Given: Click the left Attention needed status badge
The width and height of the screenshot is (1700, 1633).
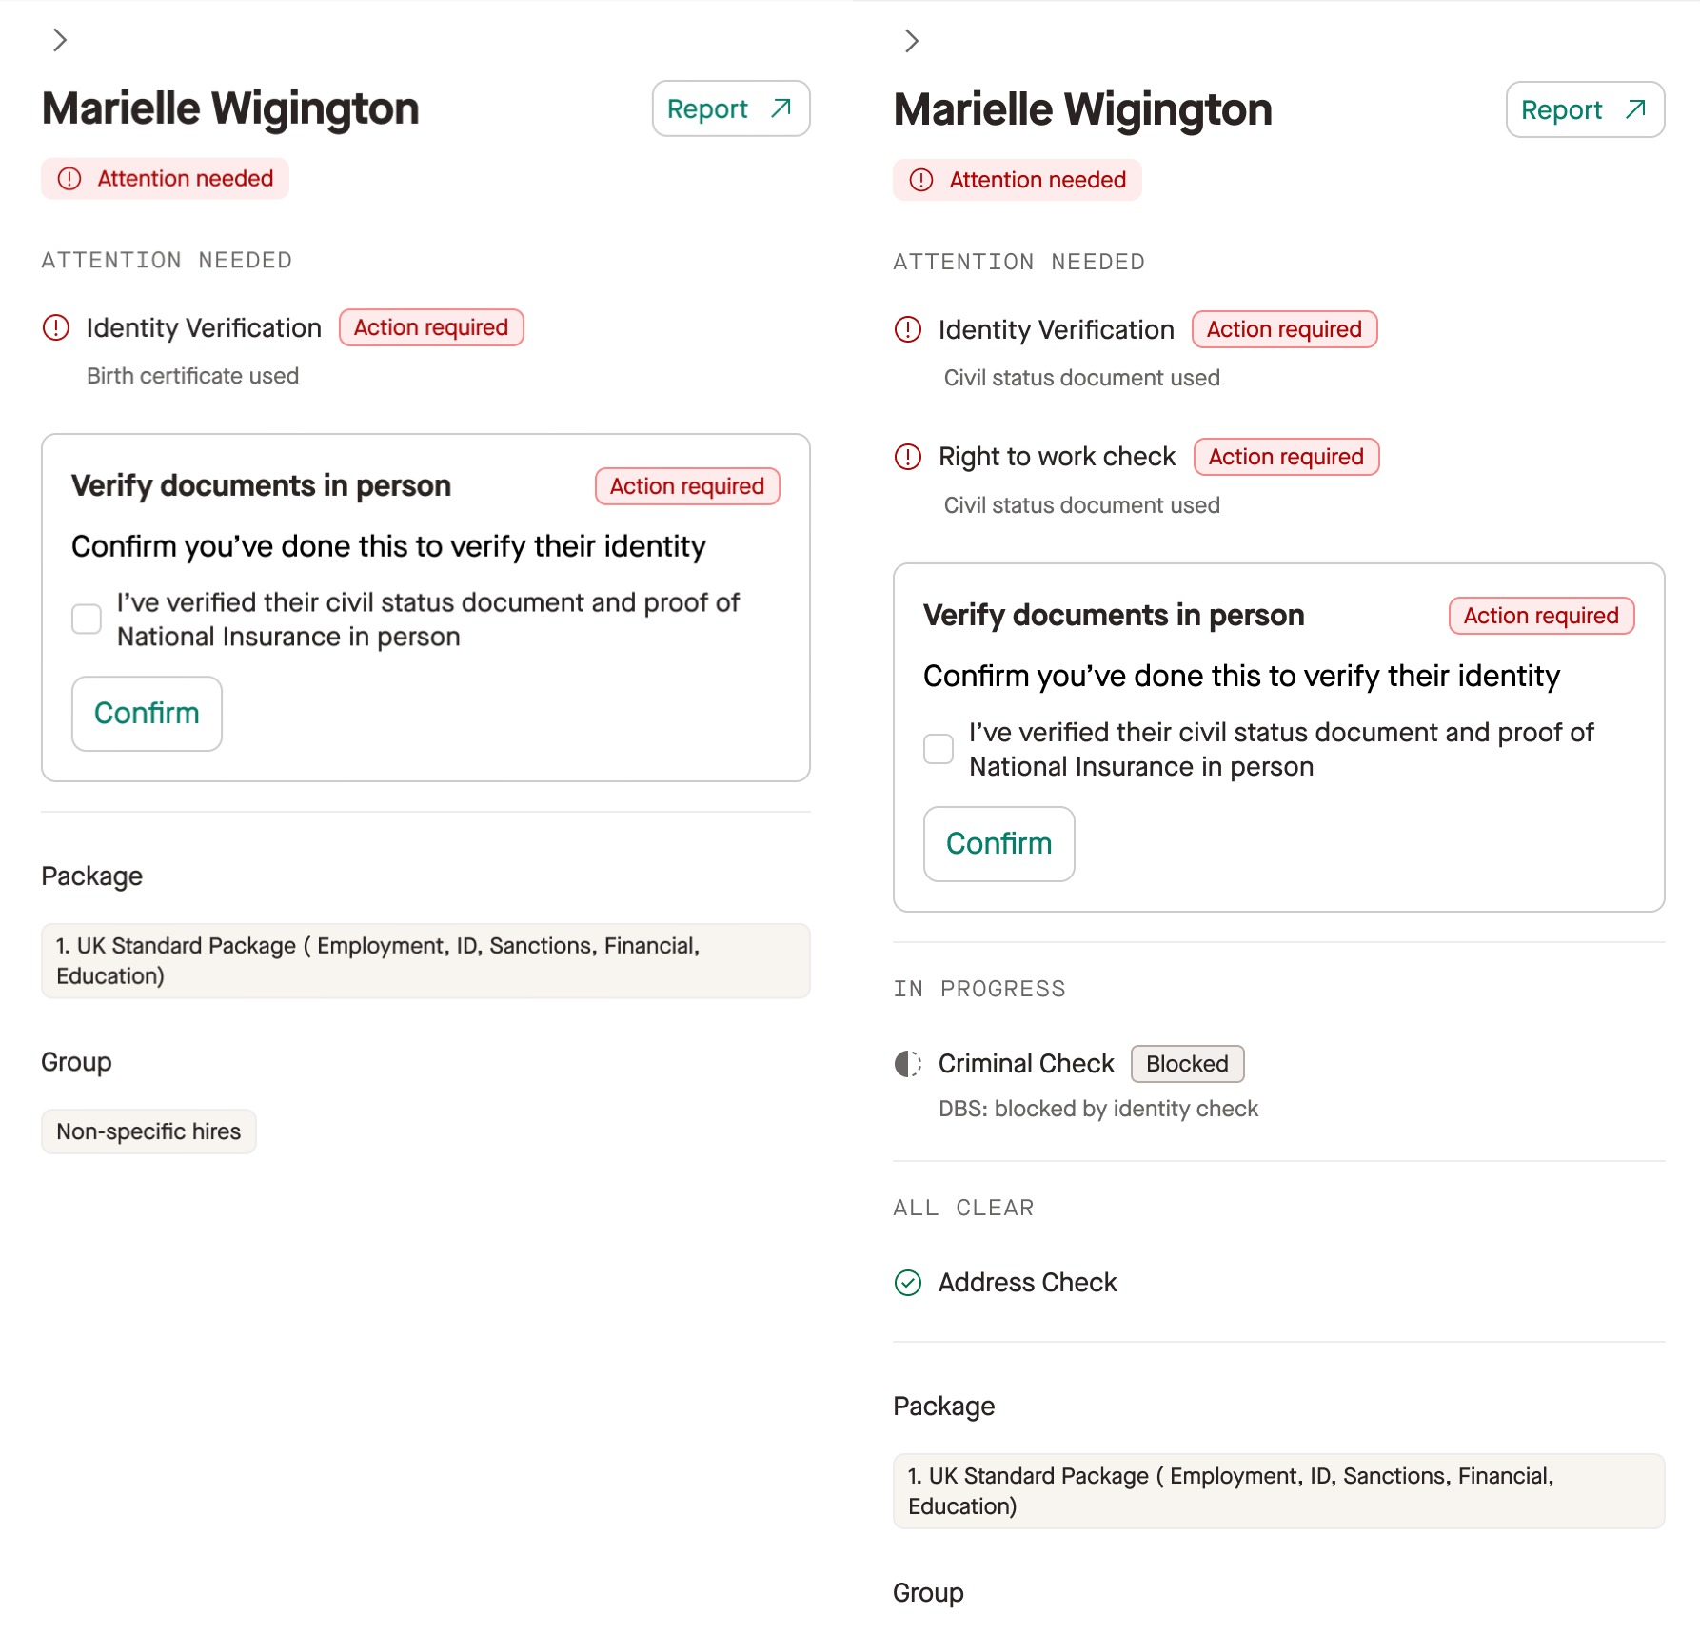Looking at the screenshot, I should pyautogui.click(x=165, y=179).
